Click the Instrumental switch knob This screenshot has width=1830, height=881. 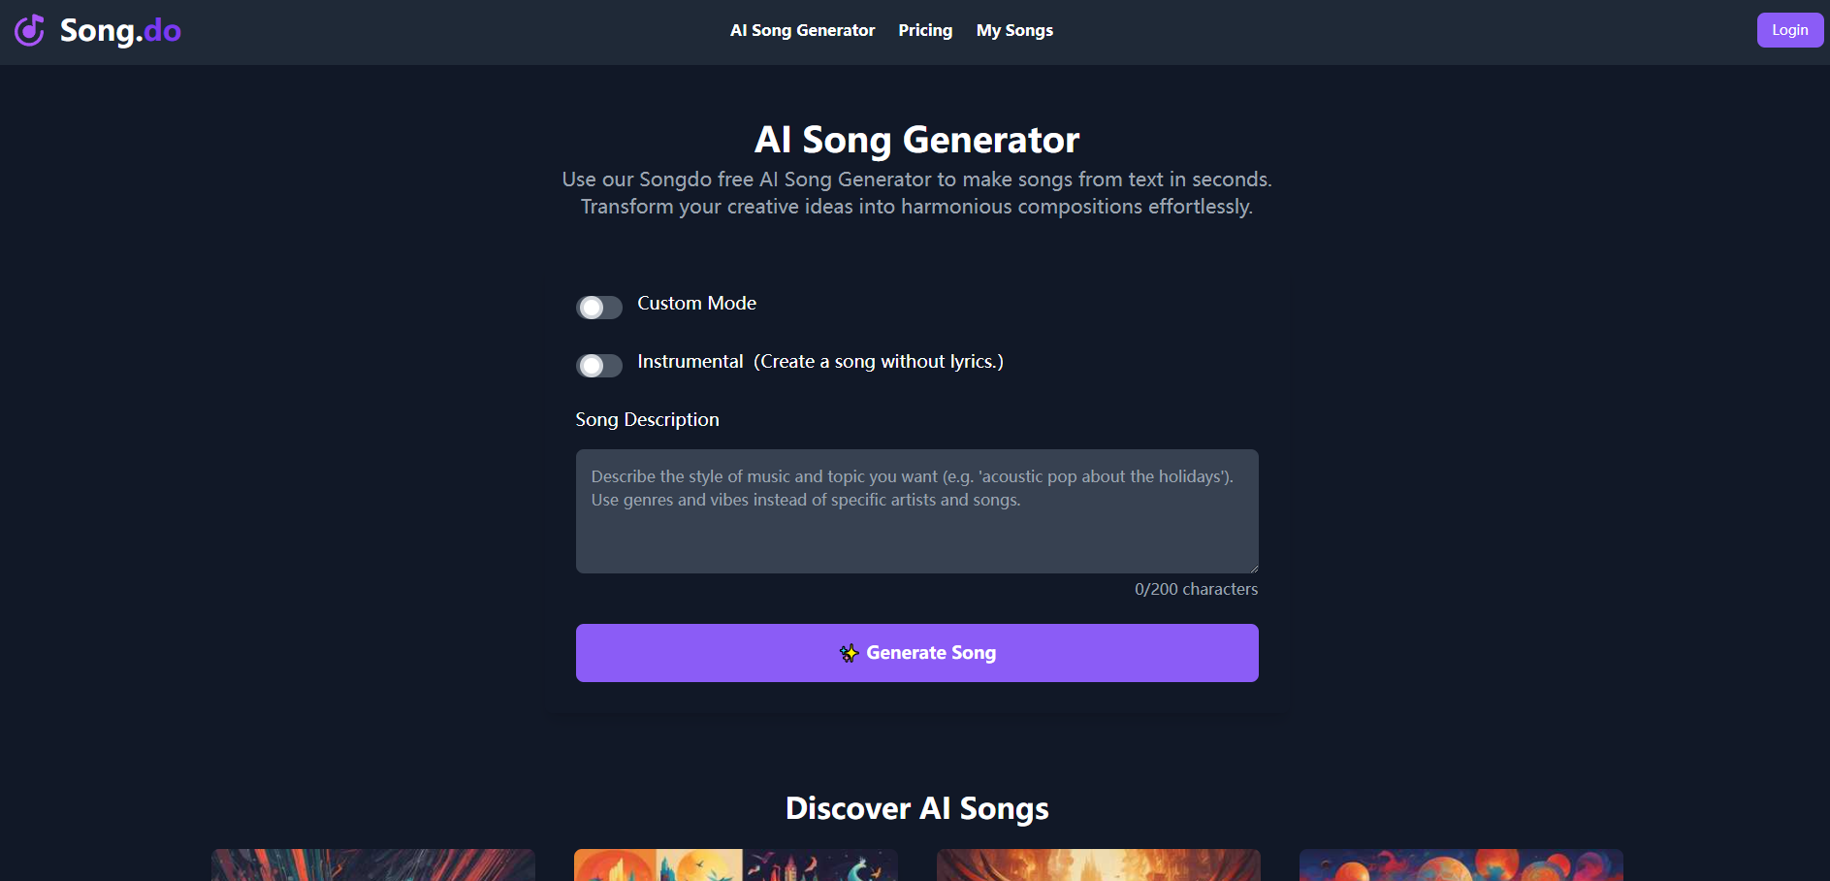coord(591,366)
